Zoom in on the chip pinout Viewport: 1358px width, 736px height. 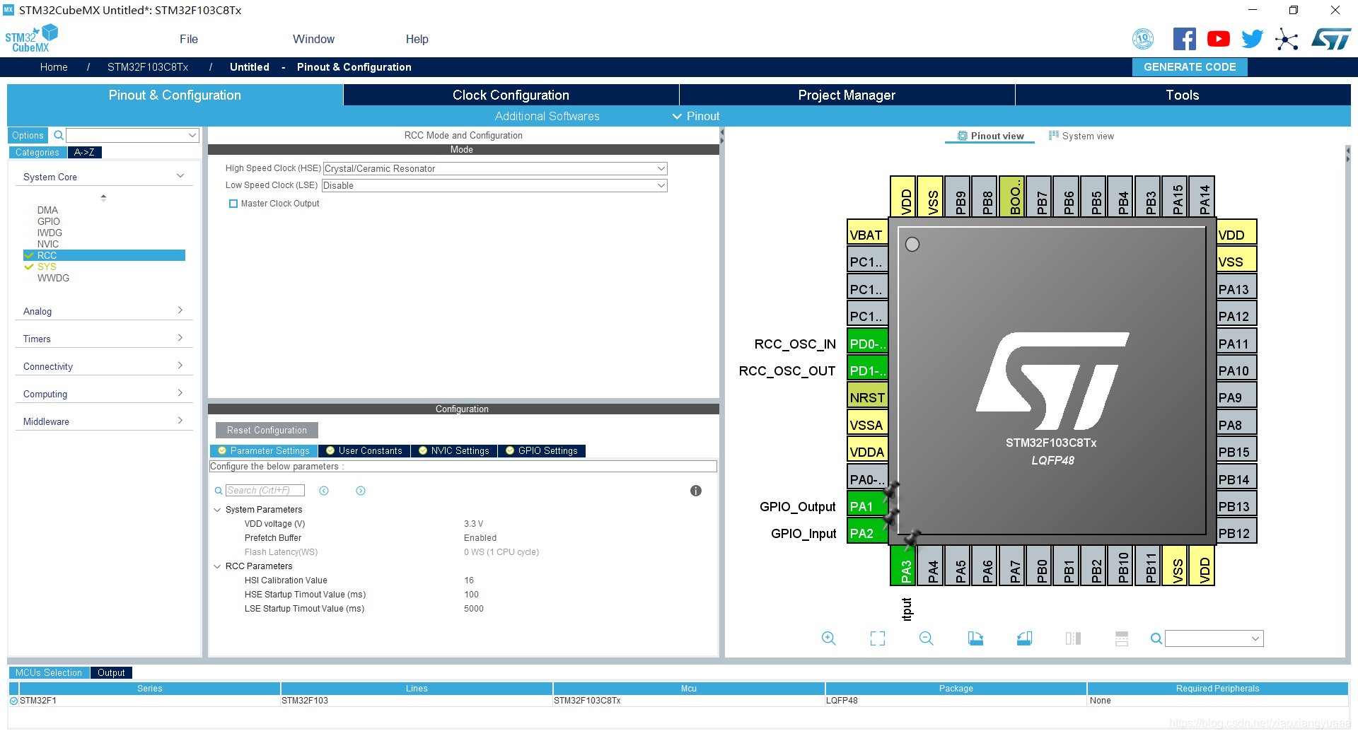click(x=828, y=638)
